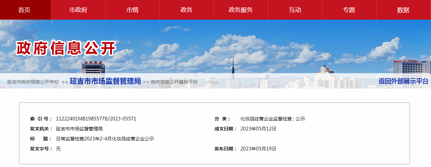Viewport: 431px width, 167px height.
Task: Click the 索引号 field label
Action: click(x=41, y=119)
